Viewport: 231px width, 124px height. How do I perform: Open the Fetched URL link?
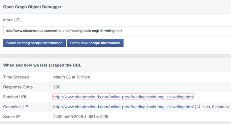tap(123, 97)
